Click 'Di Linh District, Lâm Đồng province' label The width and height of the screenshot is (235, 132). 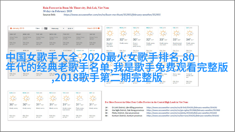[x=128, y=108]
